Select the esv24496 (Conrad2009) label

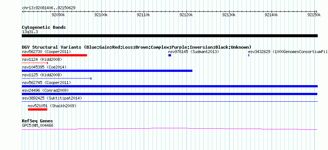coord(45,90)
